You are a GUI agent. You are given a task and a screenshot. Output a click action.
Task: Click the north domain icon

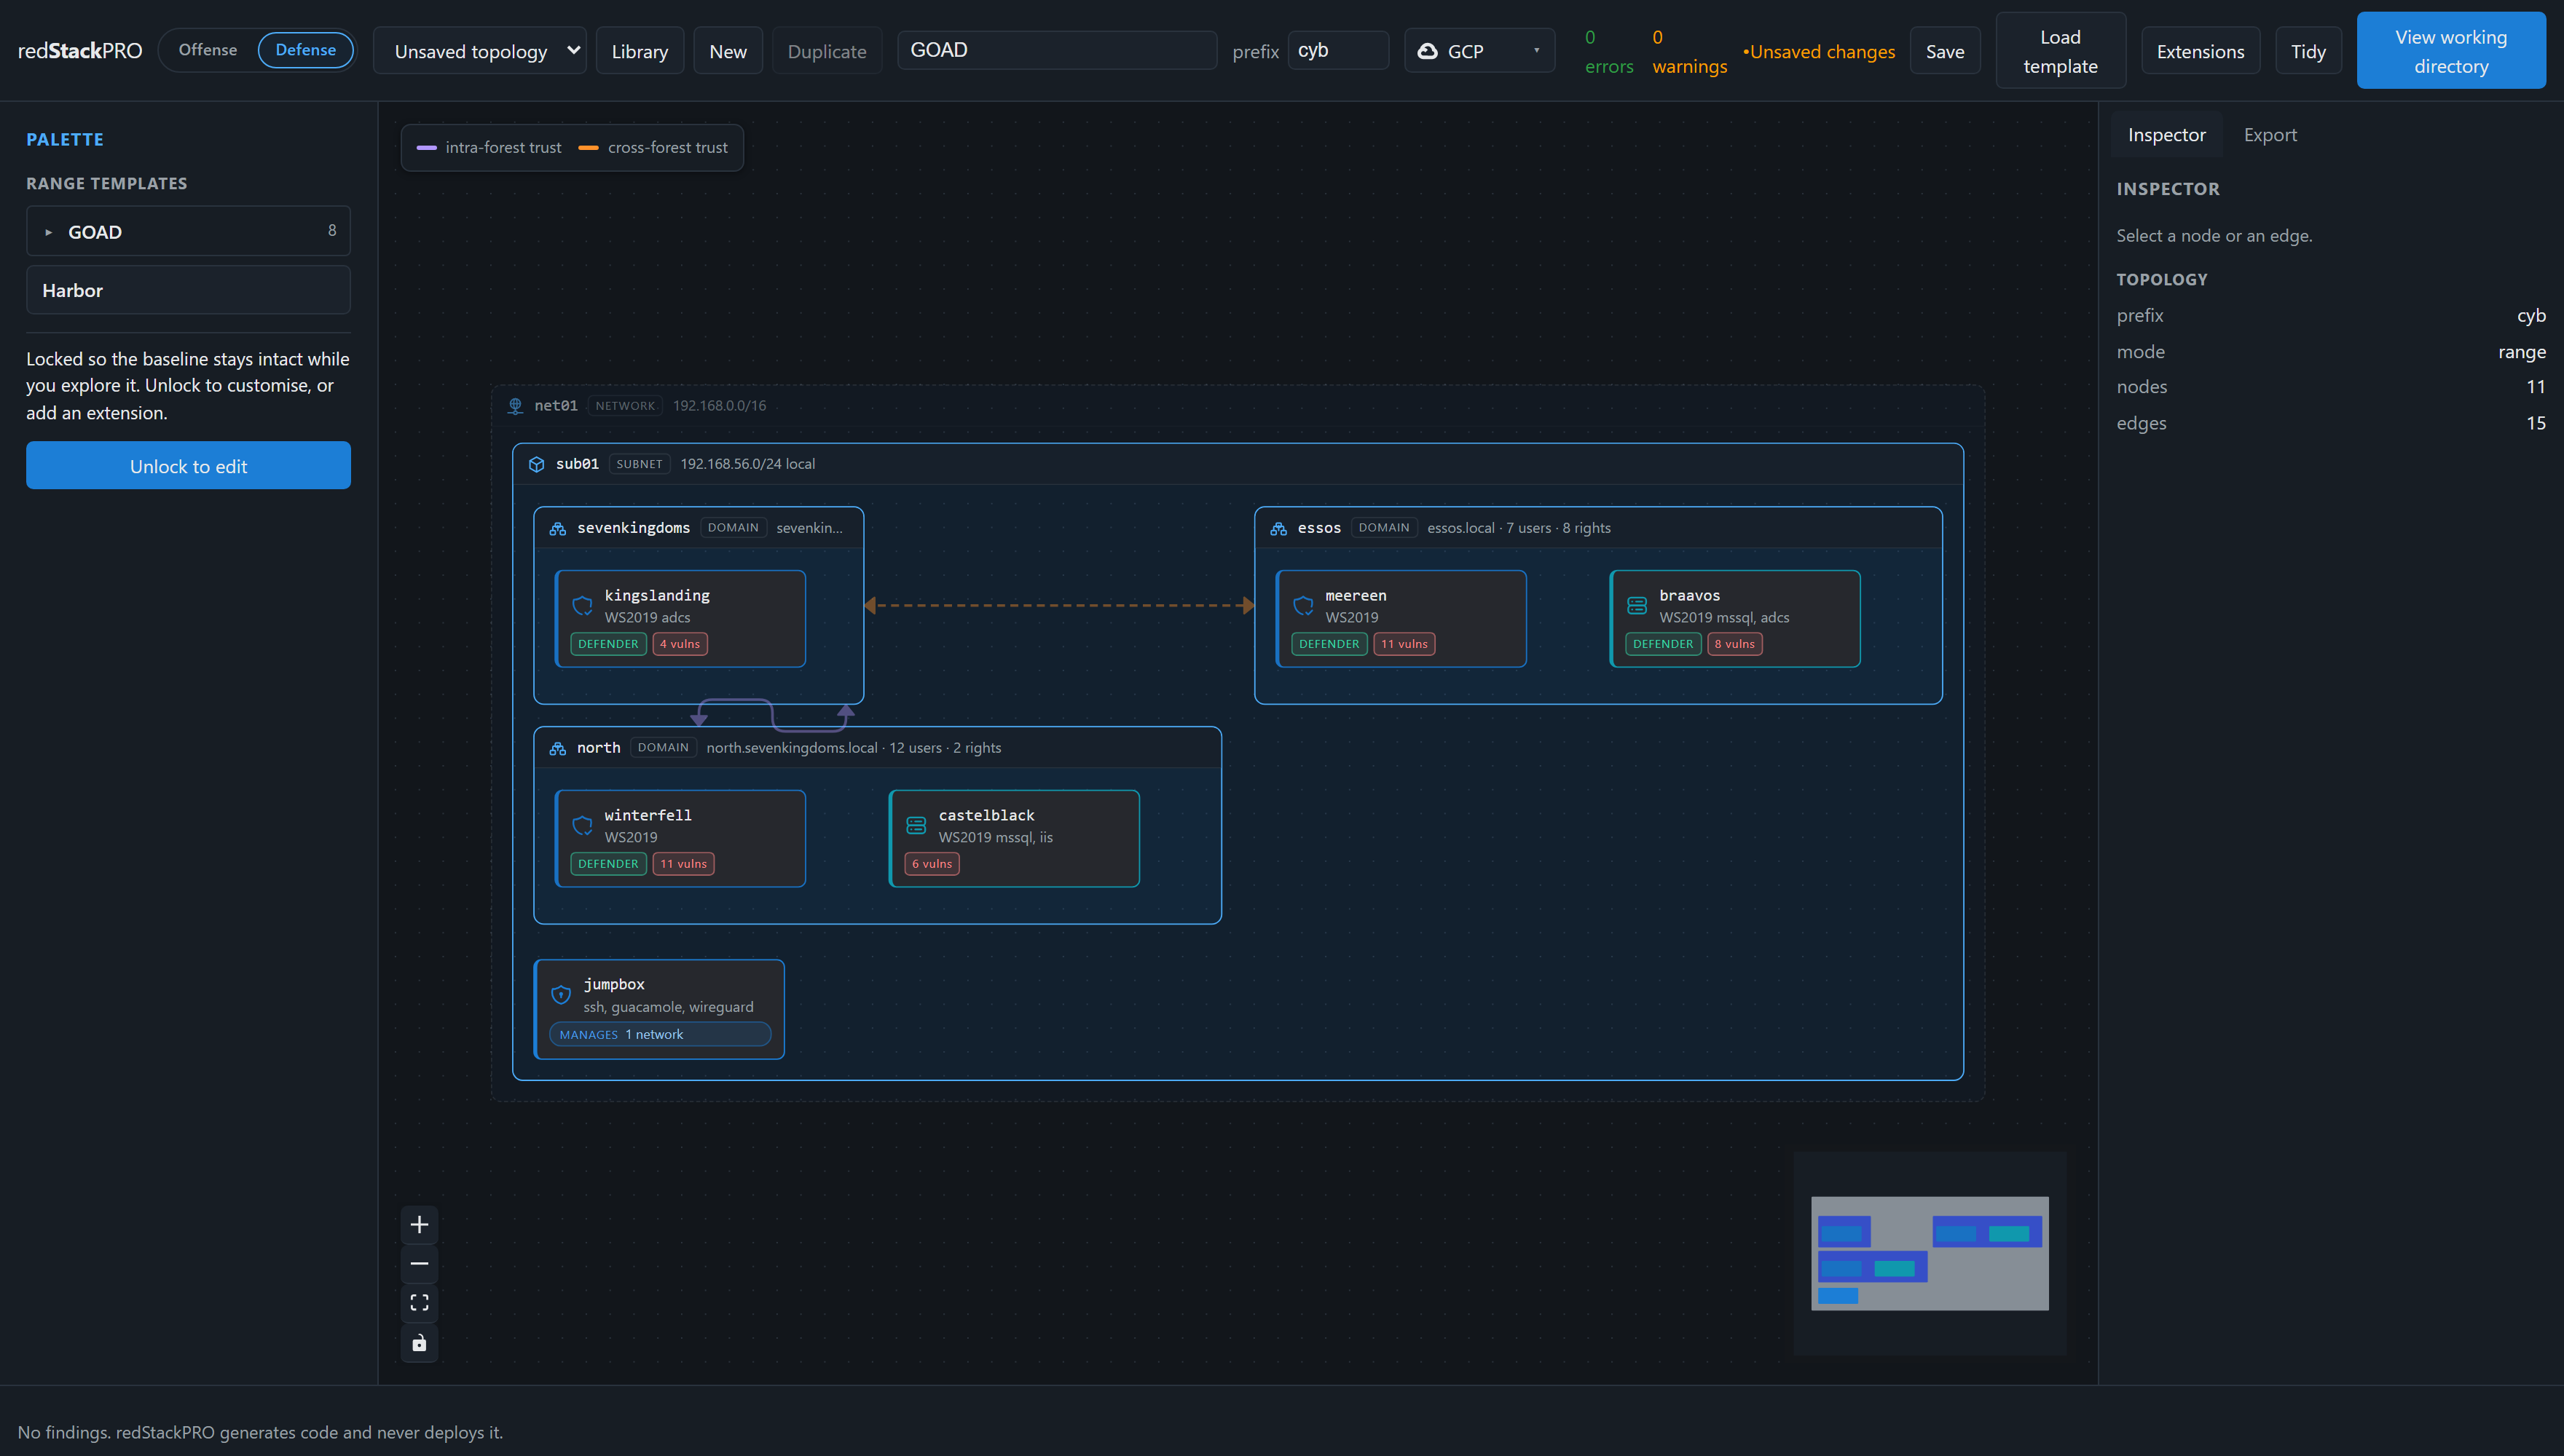(x=557, y=748)
